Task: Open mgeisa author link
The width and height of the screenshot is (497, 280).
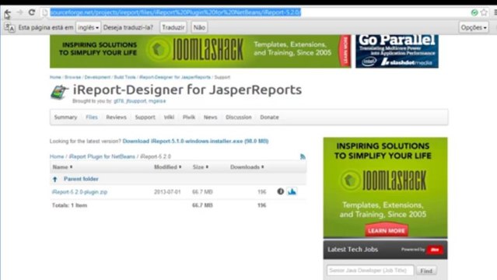Action: pyautogui.click(x=157, y=101)
